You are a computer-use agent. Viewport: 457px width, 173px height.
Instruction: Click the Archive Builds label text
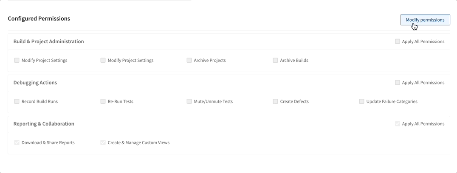[x=294, y=61]
